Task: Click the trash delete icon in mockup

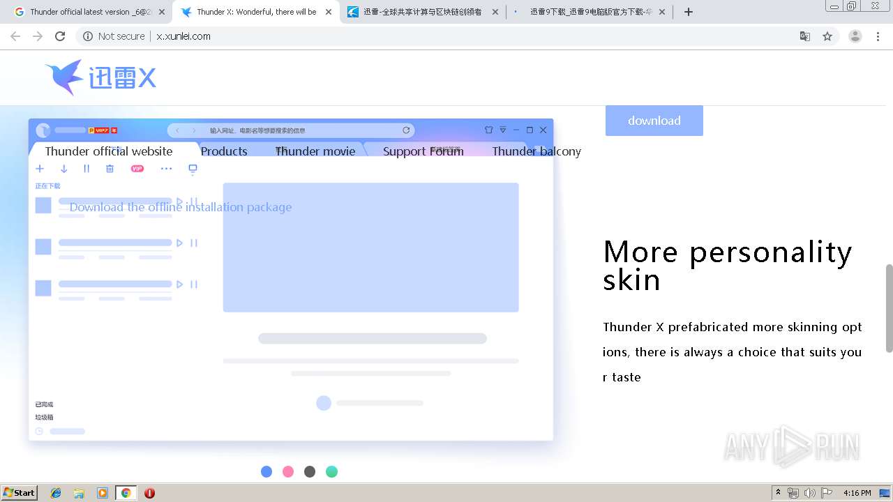Action: point(110,169)
